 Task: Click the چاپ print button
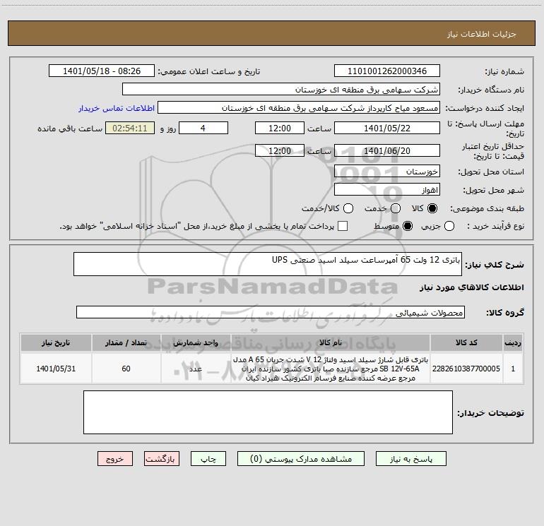(208, 459)
